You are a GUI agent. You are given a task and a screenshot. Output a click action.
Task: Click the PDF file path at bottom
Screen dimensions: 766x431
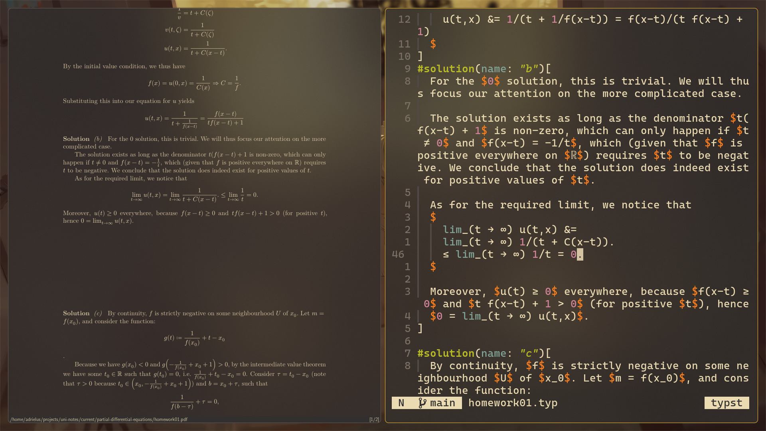(x=99, y=419)
